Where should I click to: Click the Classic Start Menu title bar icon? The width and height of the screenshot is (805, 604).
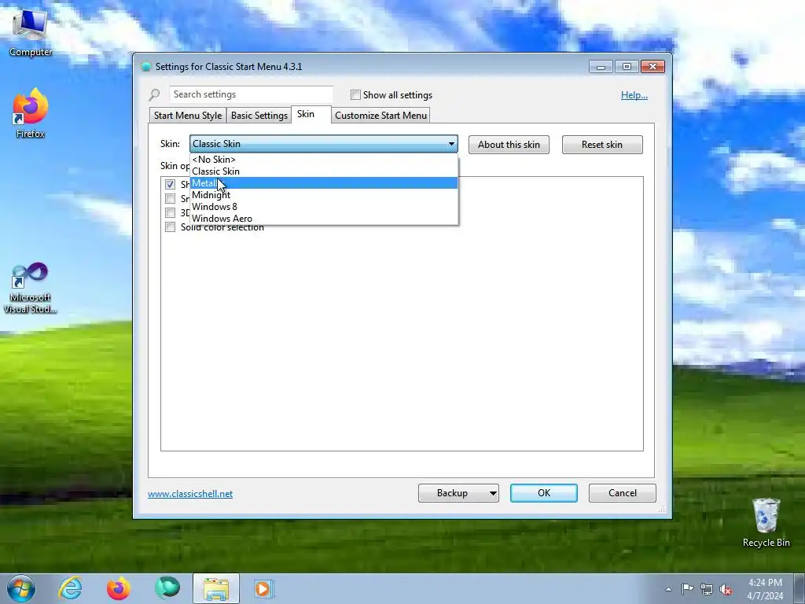145,67
